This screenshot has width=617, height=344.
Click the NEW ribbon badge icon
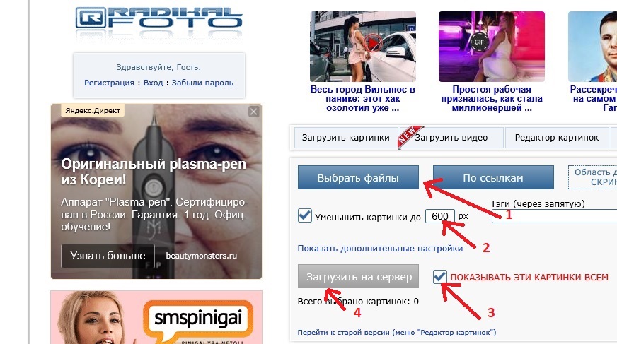click(409, 136)
